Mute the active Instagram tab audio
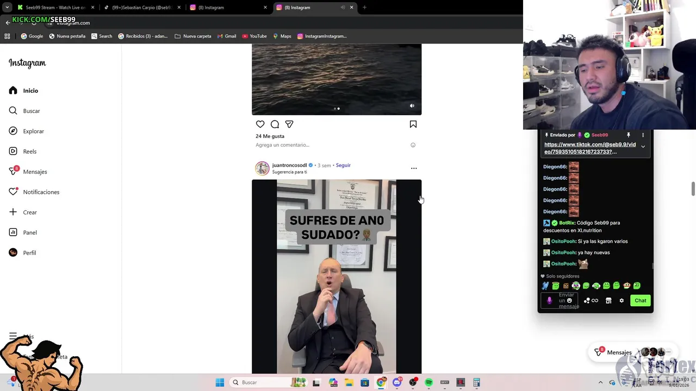The image size is (696, 391). 343,8
